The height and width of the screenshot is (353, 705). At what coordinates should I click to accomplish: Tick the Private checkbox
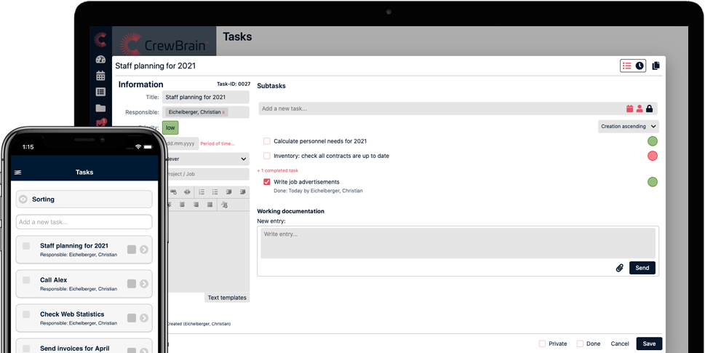(542, 344)
